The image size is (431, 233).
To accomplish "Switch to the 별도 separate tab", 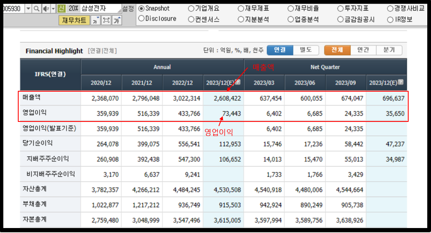I will (306, 50).
